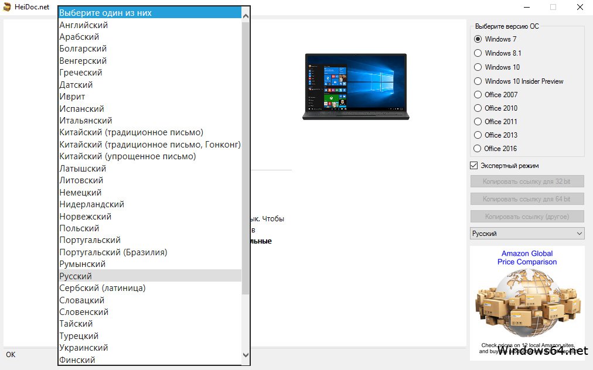Click the OK button
Screen dimensions: 593x370
pos(11,354)
